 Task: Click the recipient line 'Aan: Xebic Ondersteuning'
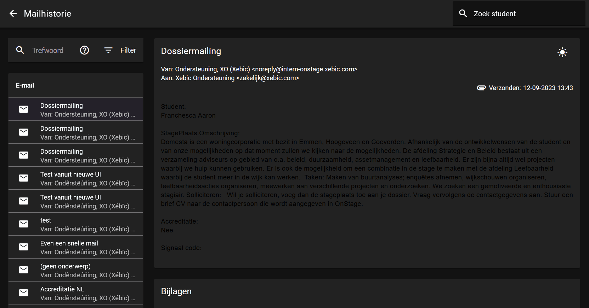(230, 78)
